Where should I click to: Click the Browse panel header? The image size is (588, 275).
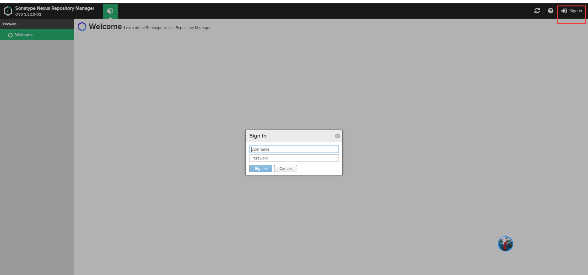point(37,24)
